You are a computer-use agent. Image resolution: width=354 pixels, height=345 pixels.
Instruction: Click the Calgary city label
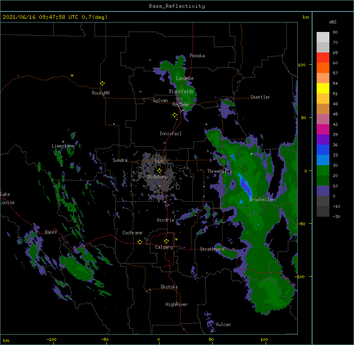point(164,247)
